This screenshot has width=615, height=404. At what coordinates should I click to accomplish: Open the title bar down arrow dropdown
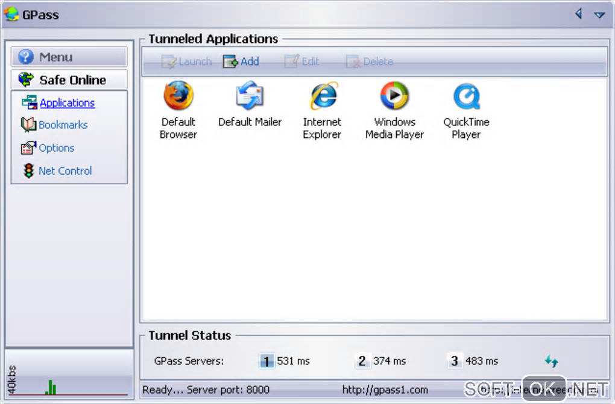coord(599,15)
